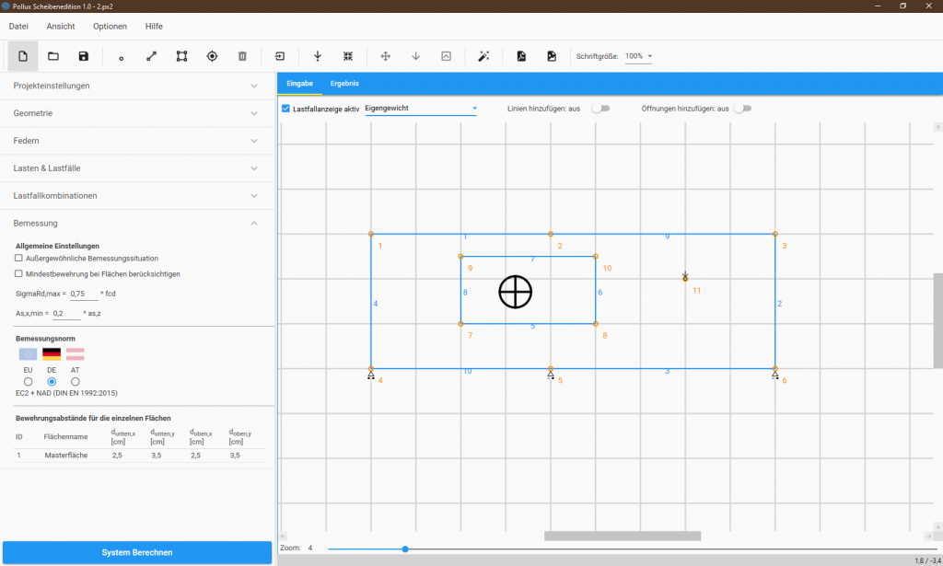Open the Hilfe menu

pos(154,27)
